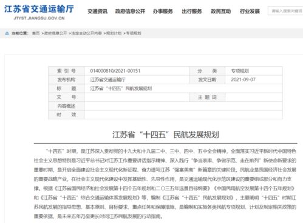Open the 政民互动 menu
This screenshot has width=303, height=223.
[x=221, y=12]
